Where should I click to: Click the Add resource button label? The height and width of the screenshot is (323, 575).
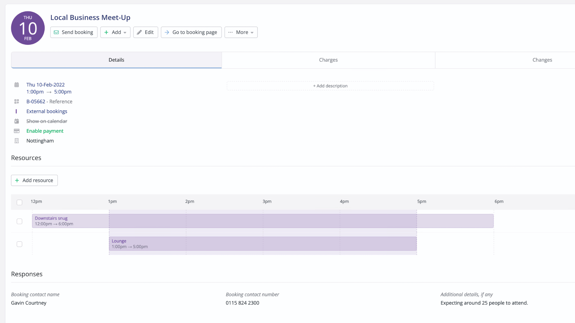[x=38, y=180]
